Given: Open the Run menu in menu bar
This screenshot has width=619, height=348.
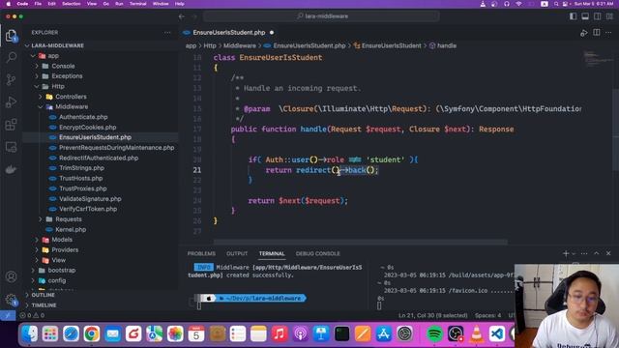Looking at the screenshot, I should 119,4.
